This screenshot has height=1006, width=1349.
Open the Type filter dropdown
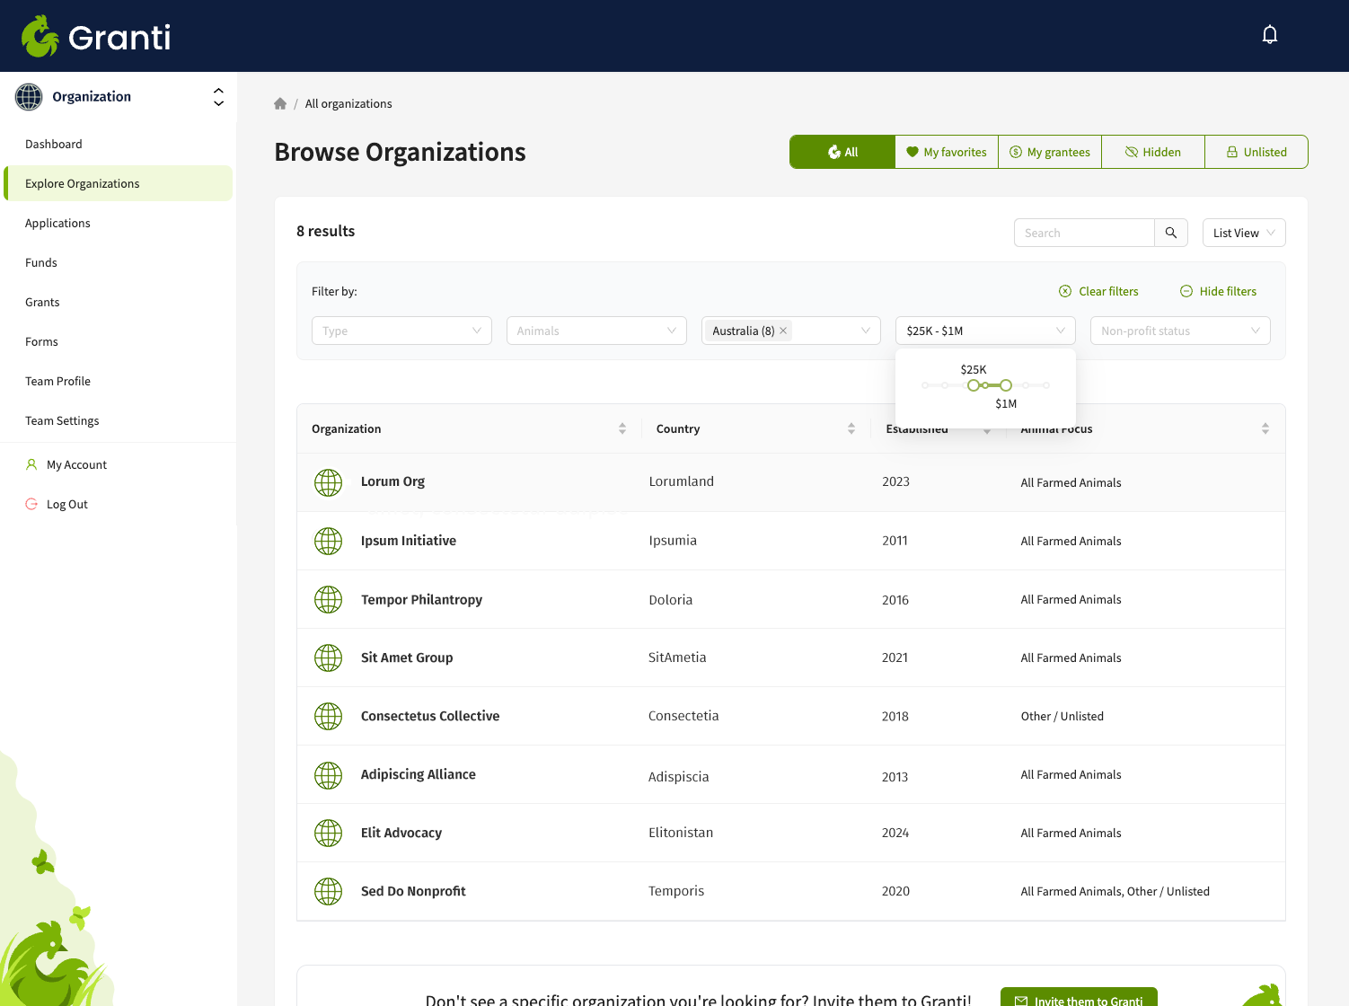(401, 331)
